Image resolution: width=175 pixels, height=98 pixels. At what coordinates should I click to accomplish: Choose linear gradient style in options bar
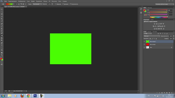click(16, 4)
